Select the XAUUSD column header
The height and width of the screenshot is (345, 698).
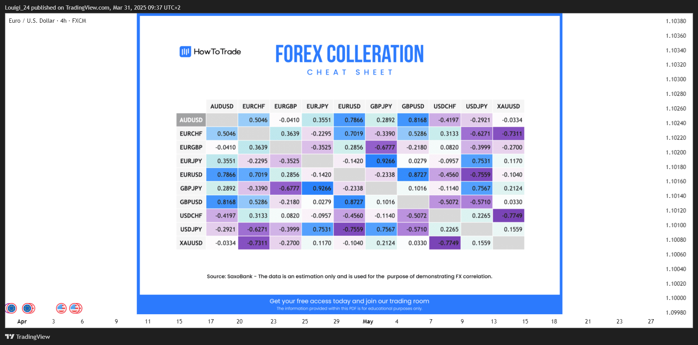[x=508, y=106]
